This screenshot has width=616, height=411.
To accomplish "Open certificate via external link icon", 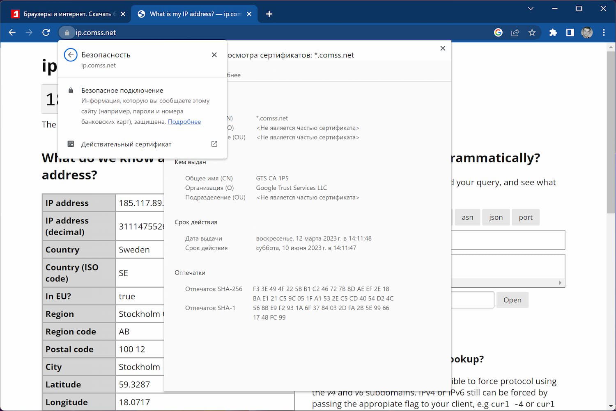I will pos(214,144).
